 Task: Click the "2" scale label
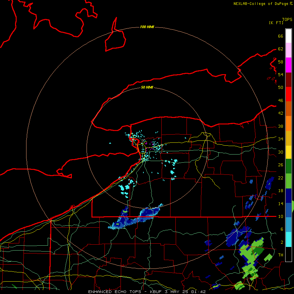[x=282, y=242]
